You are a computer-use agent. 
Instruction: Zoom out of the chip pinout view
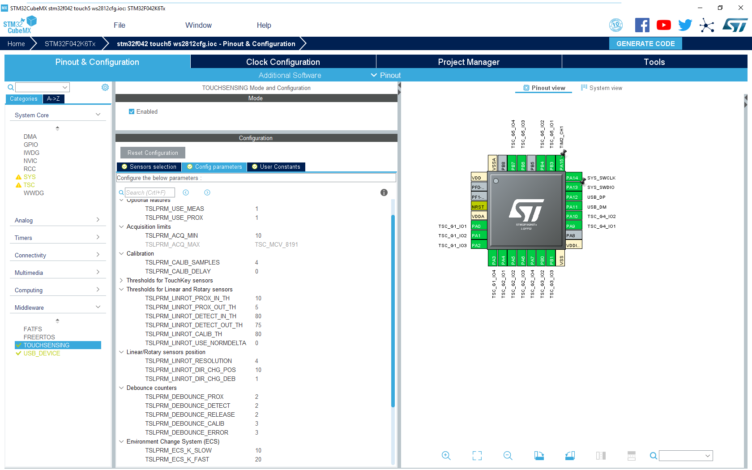click(x=508, y=456)
